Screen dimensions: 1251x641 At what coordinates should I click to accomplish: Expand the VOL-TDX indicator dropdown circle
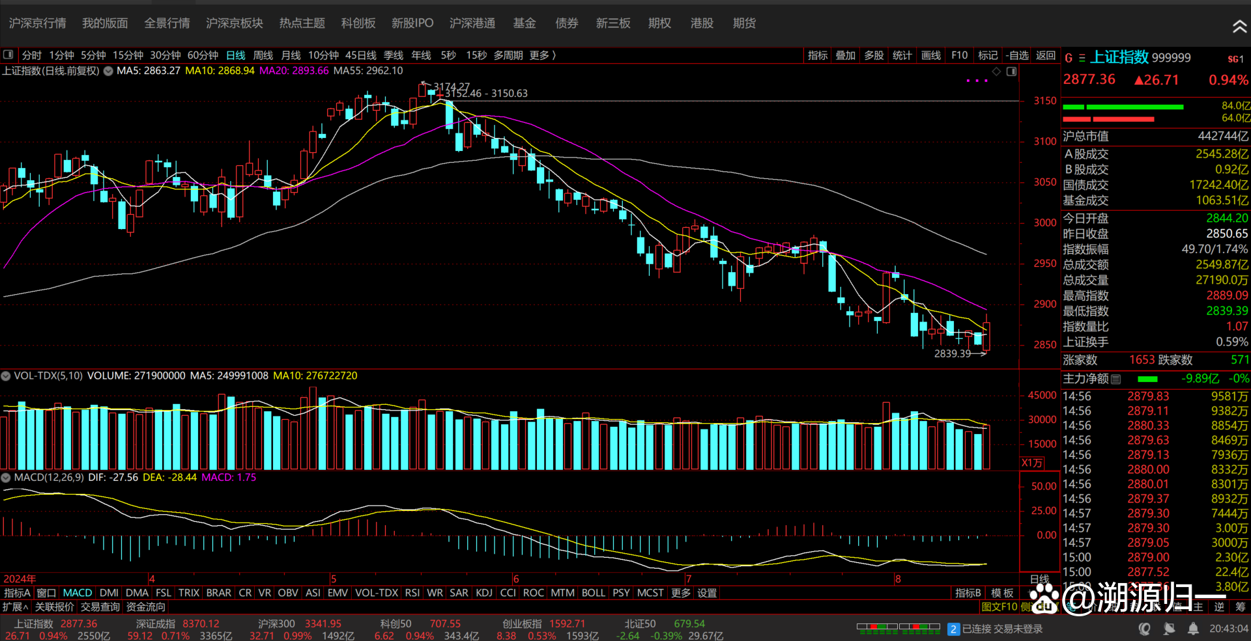coord(6,376)
